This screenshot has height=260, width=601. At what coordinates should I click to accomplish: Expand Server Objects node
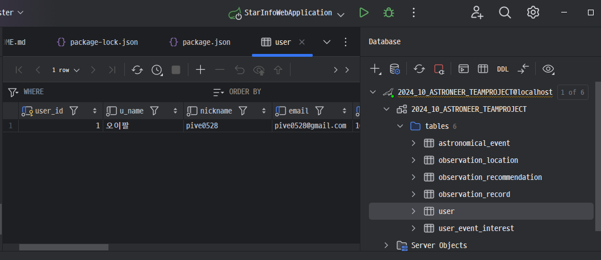[x=386, y=245]
